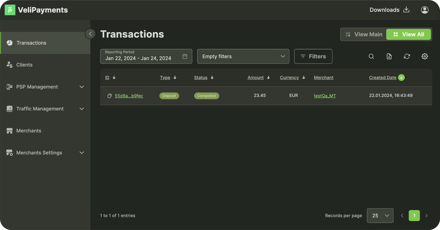440x230 pixels.
Task: Open table settings gear icon
Action: point(425,56)
